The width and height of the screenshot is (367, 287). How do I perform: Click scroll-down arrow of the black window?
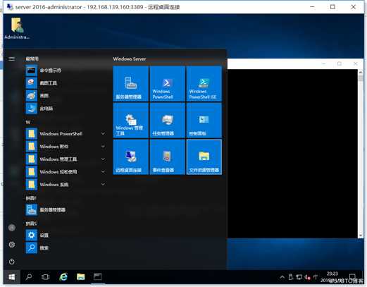[x=361, y=236]
